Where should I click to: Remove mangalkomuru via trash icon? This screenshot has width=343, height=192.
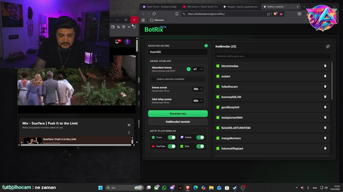tap(325, 138)
